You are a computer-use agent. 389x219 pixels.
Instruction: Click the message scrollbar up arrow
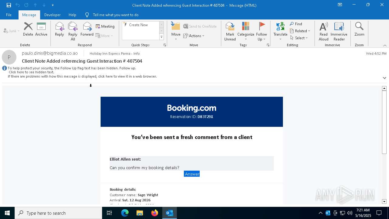384,88
